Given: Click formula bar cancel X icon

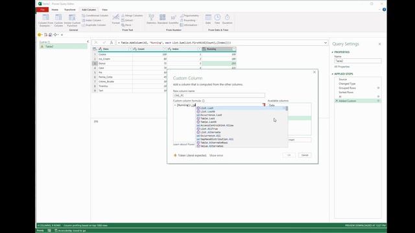Looking at the screenshot, I should [96, 43].
